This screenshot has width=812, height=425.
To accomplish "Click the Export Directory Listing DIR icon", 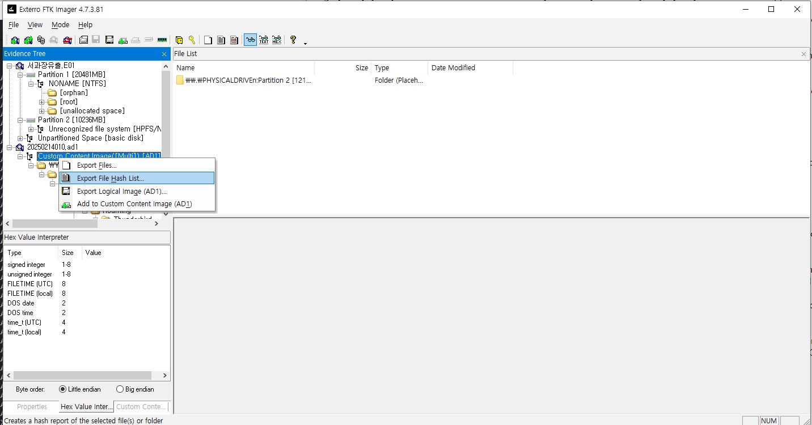I will (234, 40).
